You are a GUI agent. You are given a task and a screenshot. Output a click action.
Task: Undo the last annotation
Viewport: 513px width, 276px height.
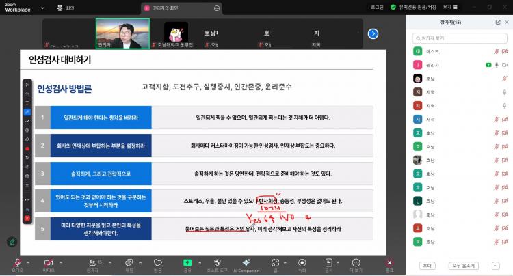[x=27, y=158]
